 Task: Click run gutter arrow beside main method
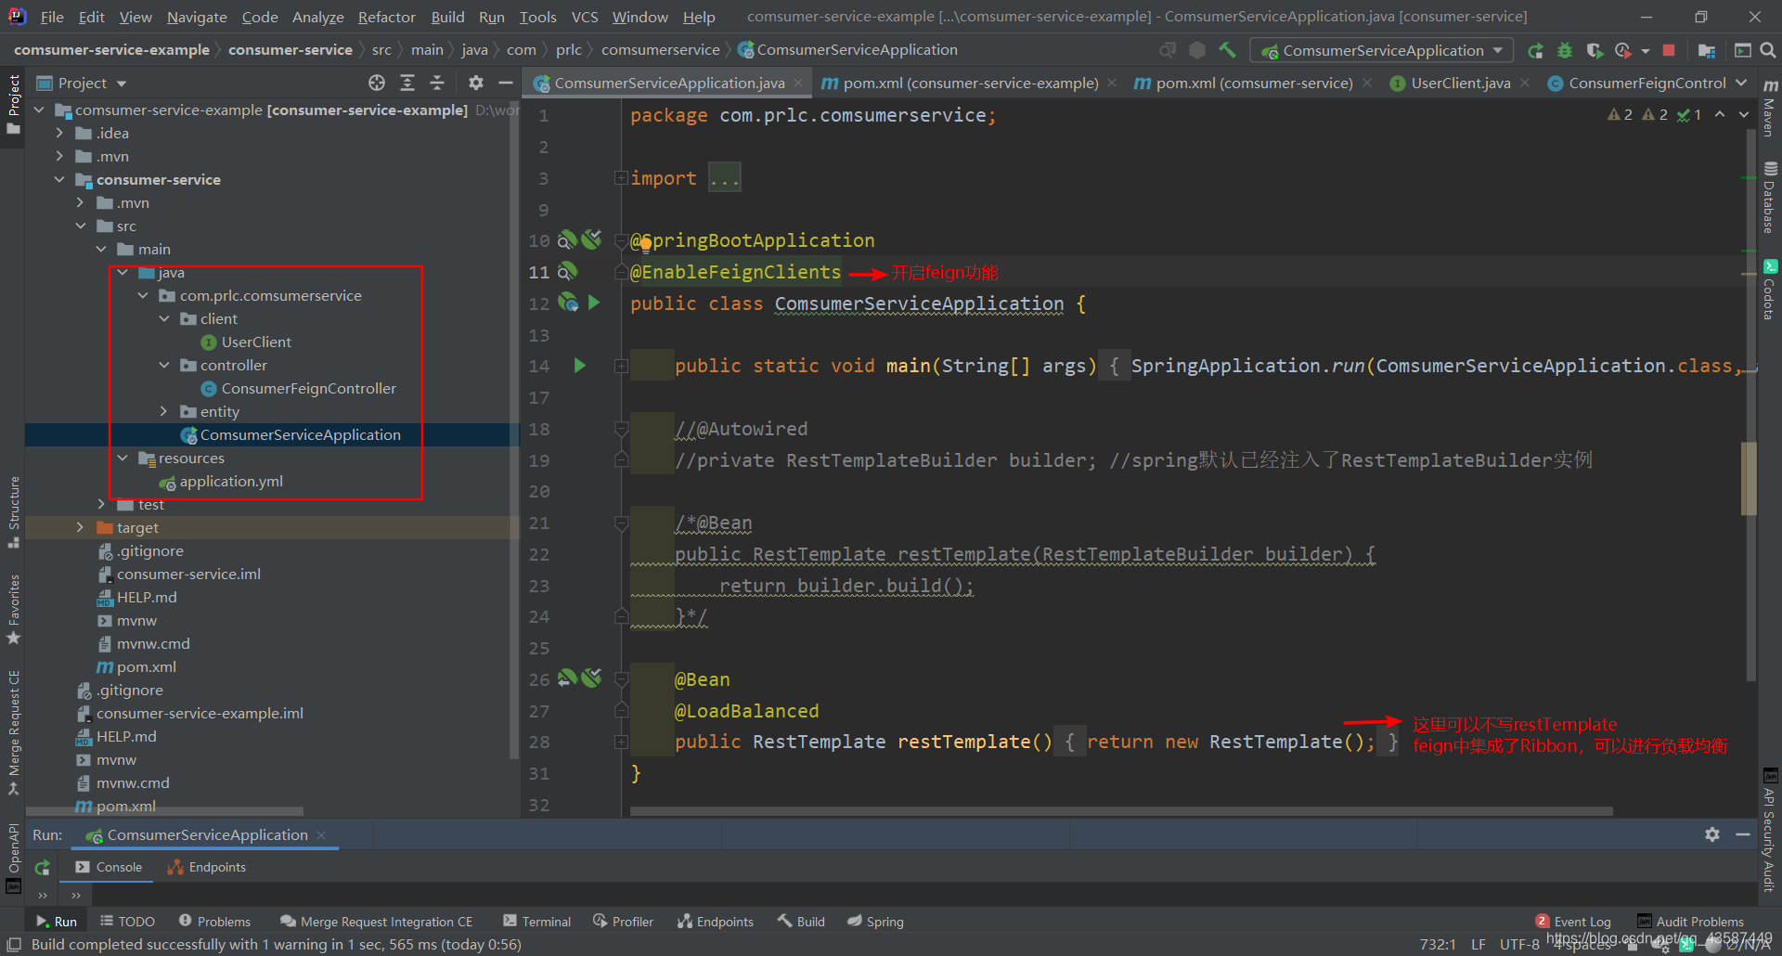pyautogui.click(x=580, y=366)
